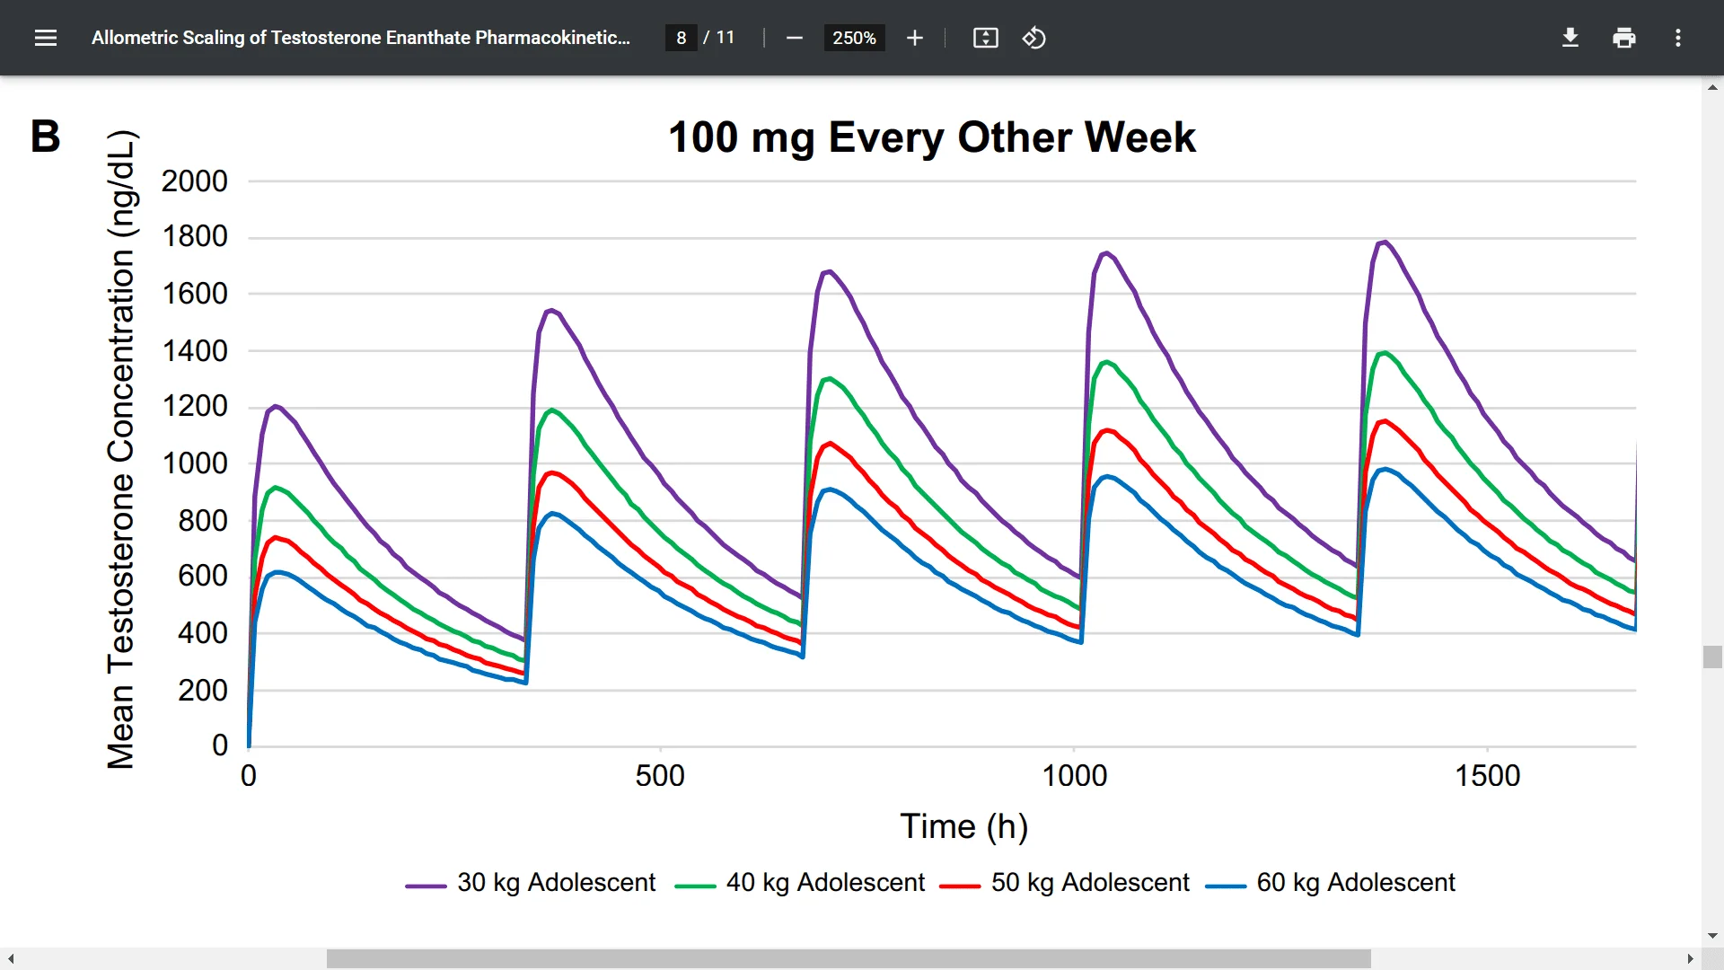The height and width of the screenshot is (970, 1724).
Task: Click the 30 kg Adolescent legend label
Action: tap(556, 883)
